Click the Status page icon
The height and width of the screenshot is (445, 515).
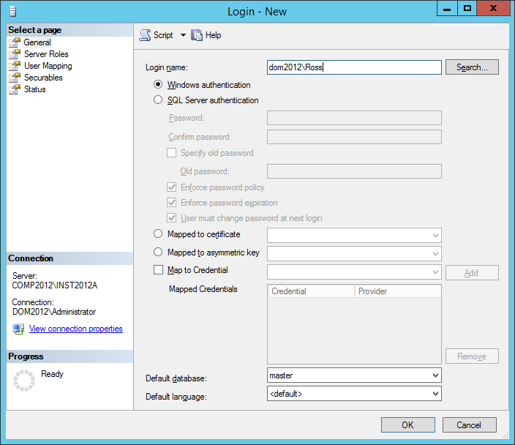pos(15,89)
